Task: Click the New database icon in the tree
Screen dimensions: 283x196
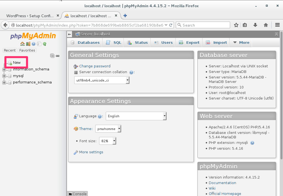Action: point(10,63)
